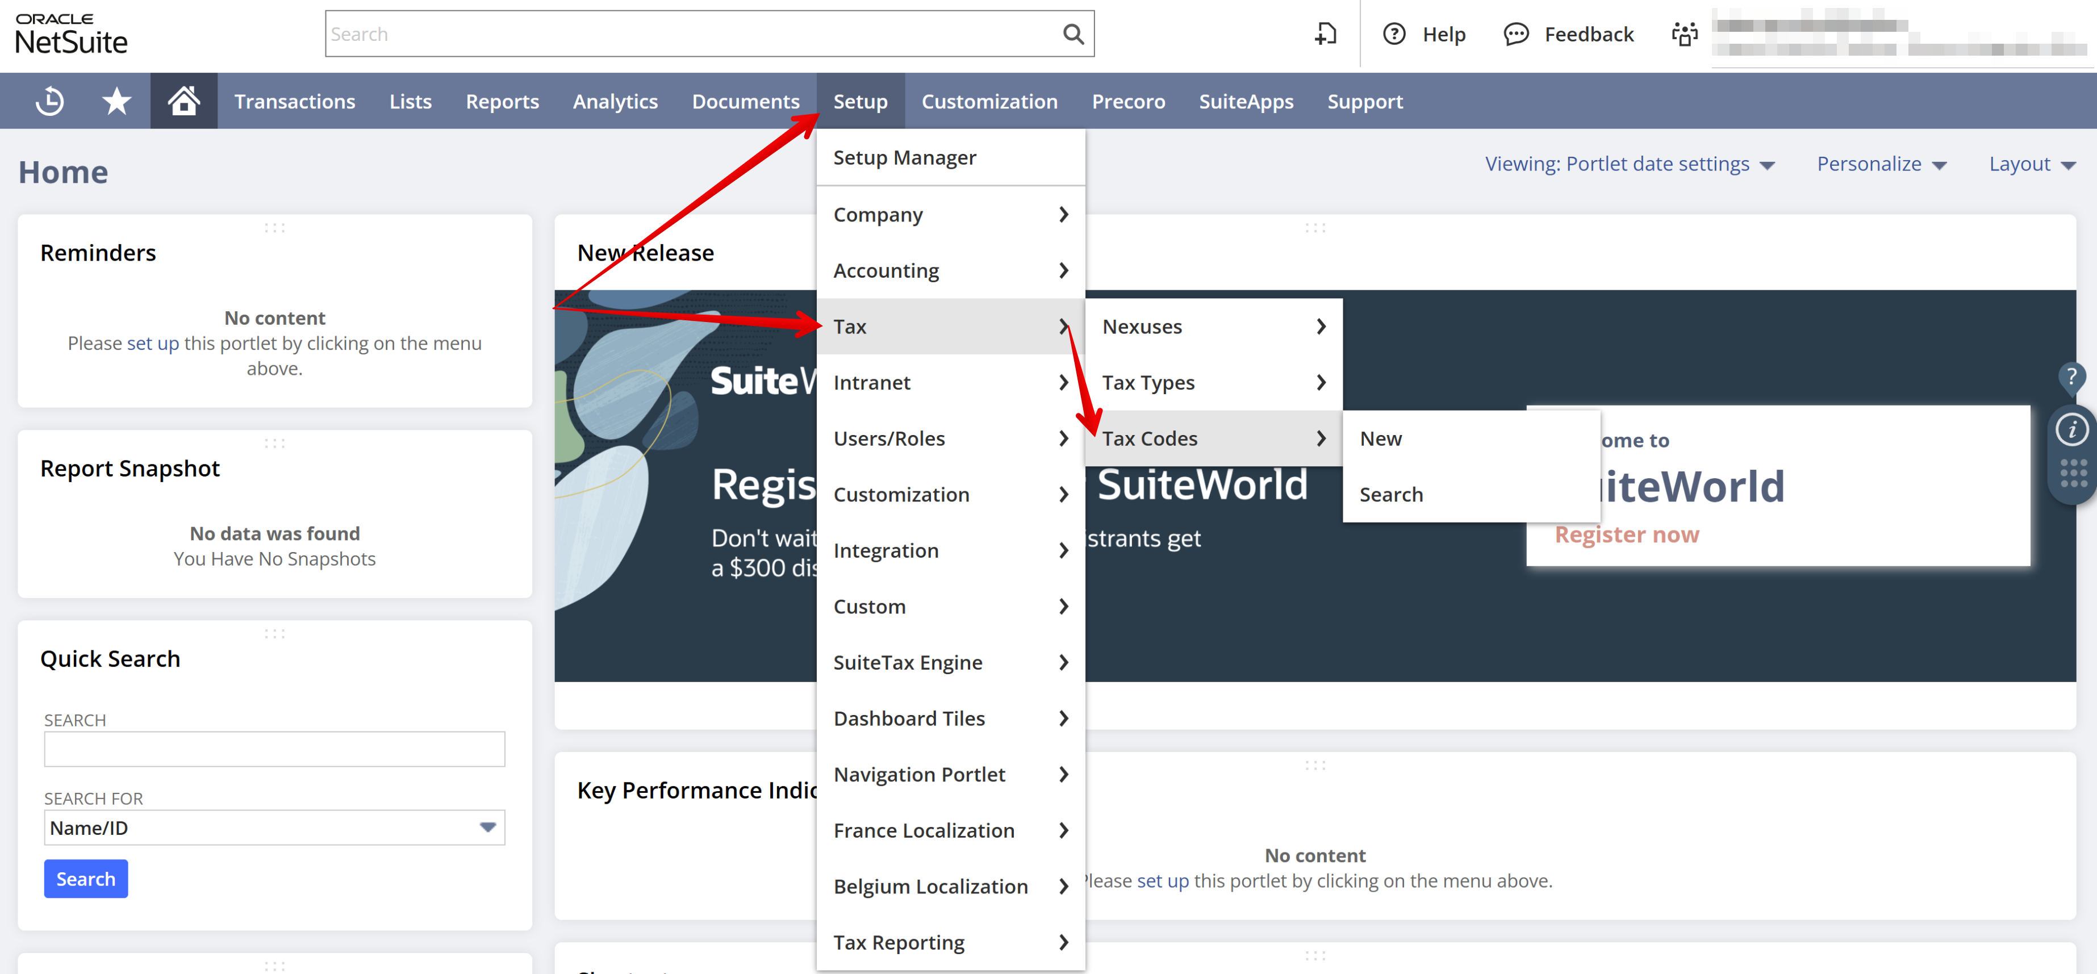2097x974 pixels.
Task: Open the Personalize dropdown
Action: click(1881, 164)
